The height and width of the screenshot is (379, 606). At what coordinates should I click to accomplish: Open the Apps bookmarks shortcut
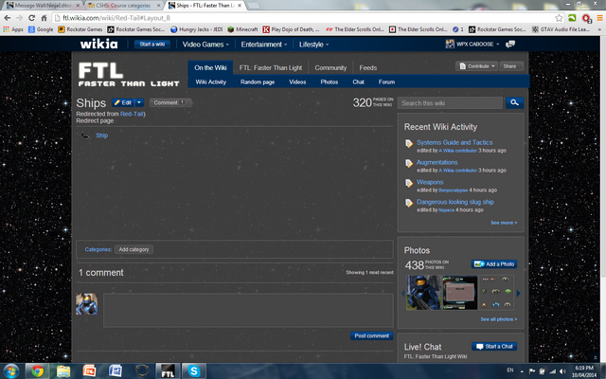click(13, 29)
